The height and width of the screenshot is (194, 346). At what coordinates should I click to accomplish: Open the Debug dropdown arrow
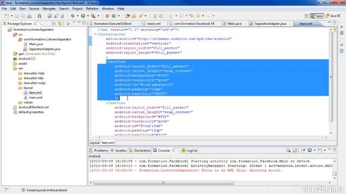coord(77,16)
